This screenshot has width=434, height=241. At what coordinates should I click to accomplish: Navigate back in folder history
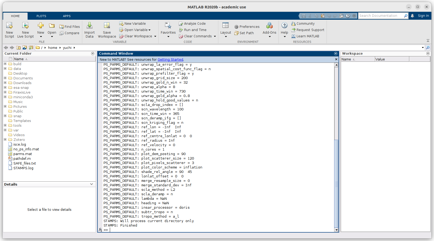pos(6,48)
